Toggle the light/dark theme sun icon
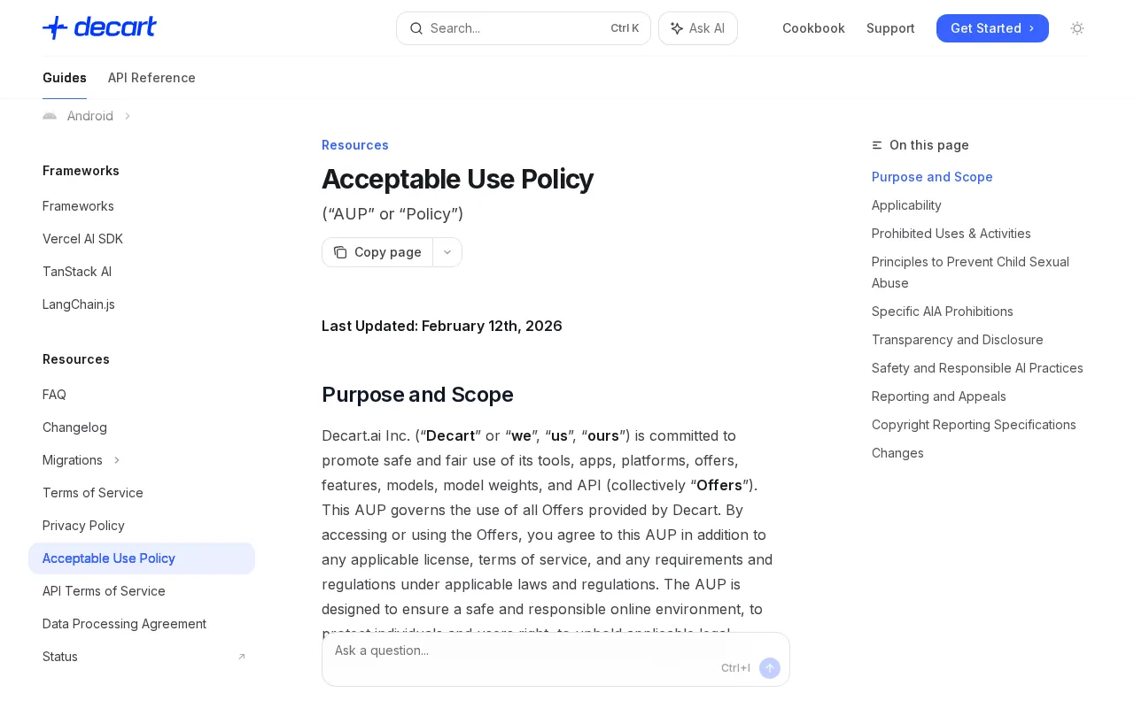The height and width of the screenshot is (708, 1134). (x=1077, y=28)
